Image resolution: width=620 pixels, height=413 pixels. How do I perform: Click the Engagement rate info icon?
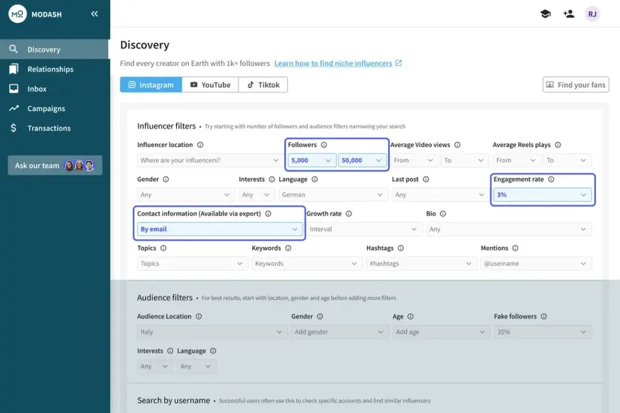551,179
